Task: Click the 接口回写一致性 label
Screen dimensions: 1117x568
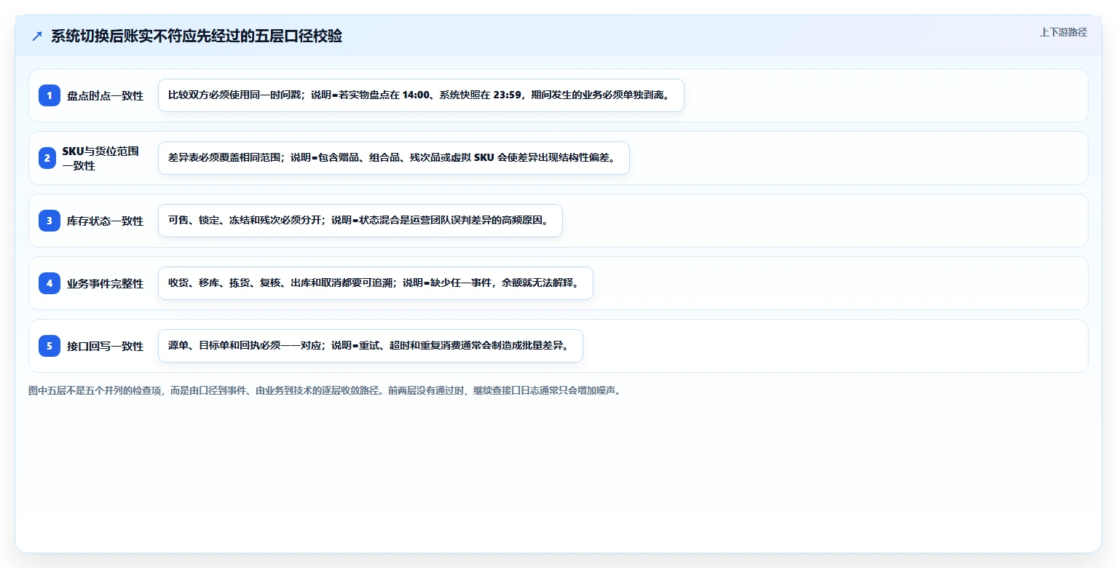Action: 106,346
